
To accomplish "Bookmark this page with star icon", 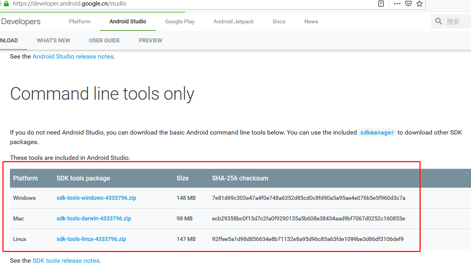I will pyautogui.click(x=420, y=4).
